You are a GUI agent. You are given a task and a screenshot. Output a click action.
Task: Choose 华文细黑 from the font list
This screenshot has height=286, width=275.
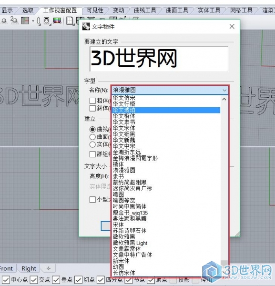coord(166,134)
